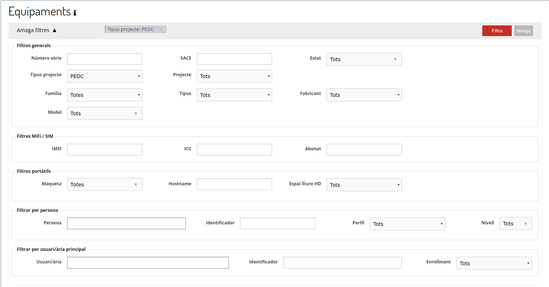Click the Hostname input box
Viewport: 549px width, 287px height.
click(x=234, y=184)
